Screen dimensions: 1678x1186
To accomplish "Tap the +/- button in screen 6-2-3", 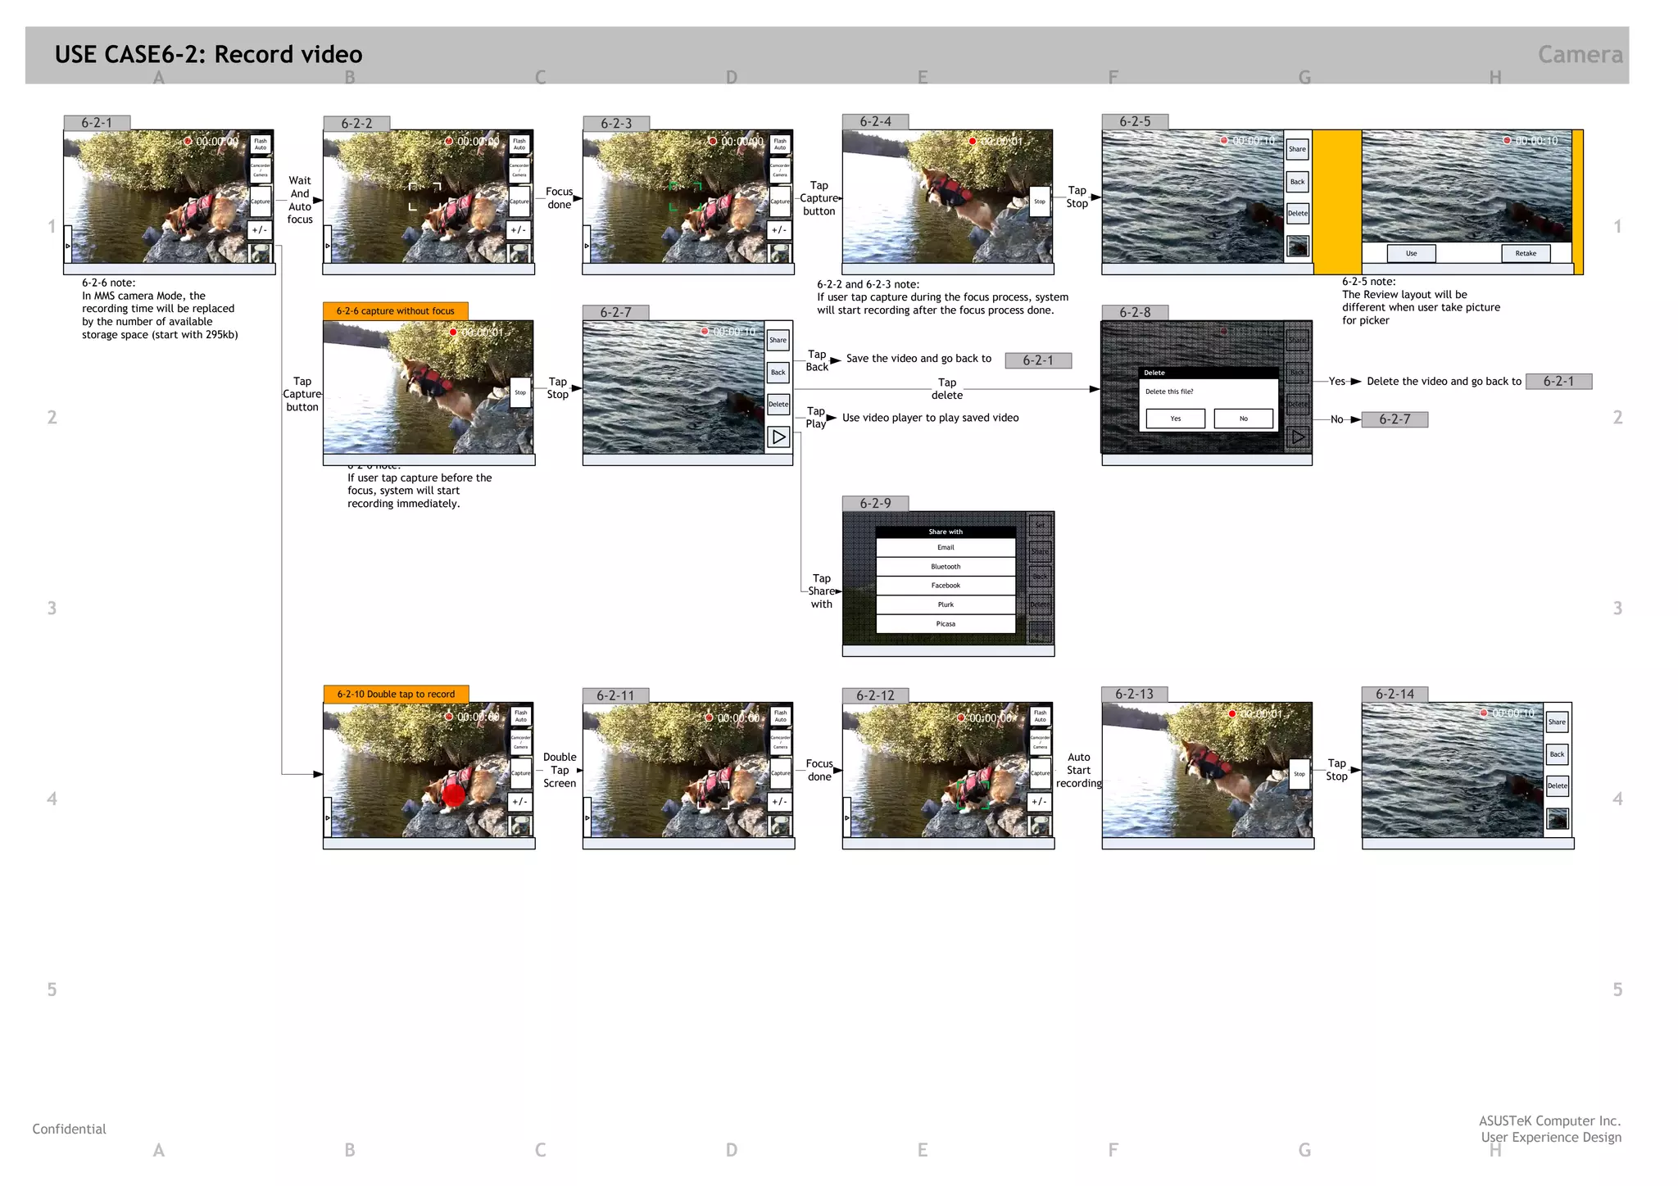I will [x=780, y=230].
